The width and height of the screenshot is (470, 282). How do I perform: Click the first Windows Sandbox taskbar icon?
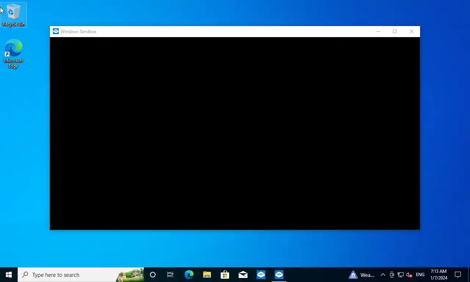261,275
